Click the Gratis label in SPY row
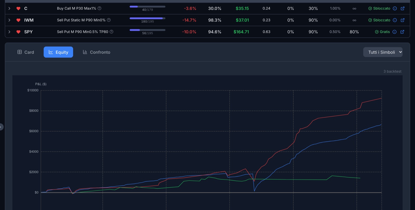This screenshot has height=210, width=415. [x=385, y=32]
